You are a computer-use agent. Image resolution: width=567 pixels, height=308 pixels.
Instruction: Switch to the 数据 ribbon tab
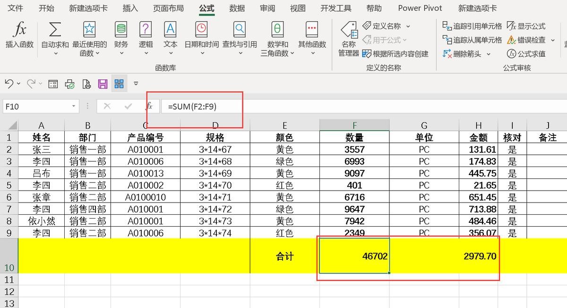(x=237, y=8)
